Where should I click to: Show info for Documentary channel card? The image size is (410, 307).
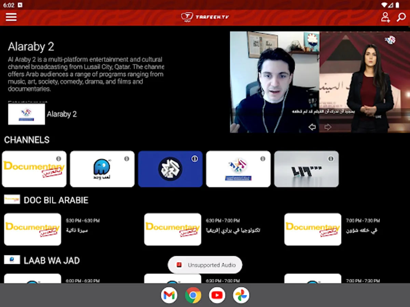[x=58, y=159]
